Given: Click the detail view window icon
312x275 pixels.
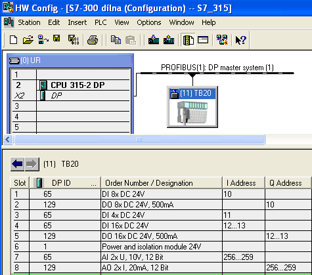Looking at the screenshot, I should tap(203, 40).
